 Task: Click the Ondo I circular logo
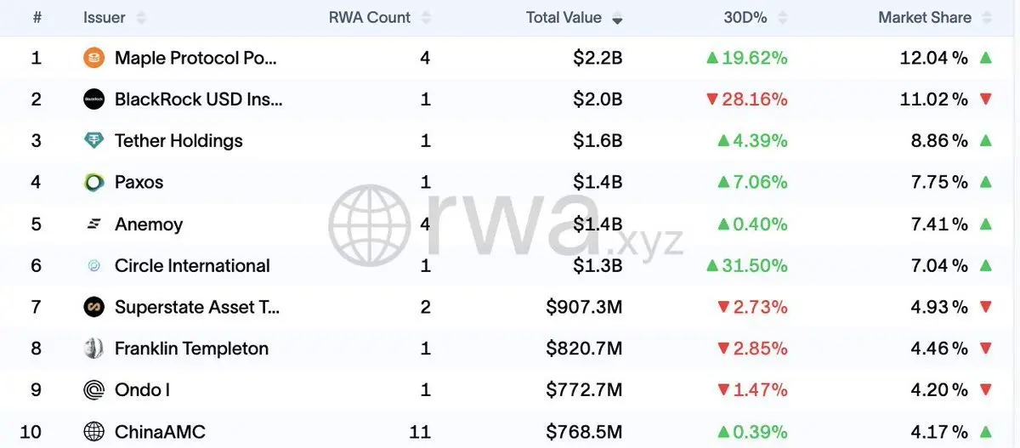(93, 389)
